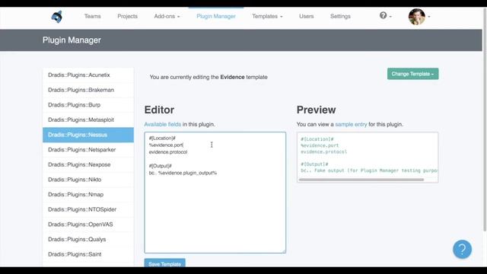Select Plugin Manager in navbar
Image resolution: width=487 pixels, height=274 pixels.
tap(216, 16)
